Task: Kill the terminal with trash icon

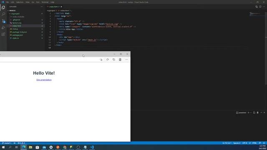Action: coord(258,112)
